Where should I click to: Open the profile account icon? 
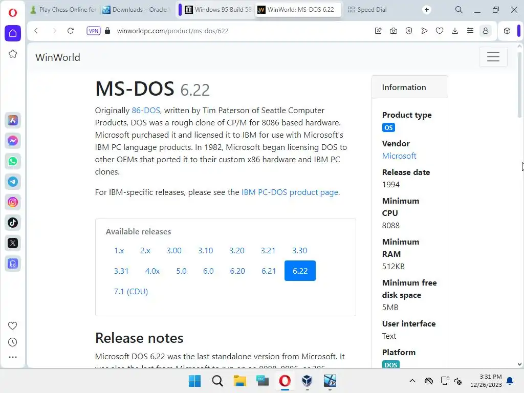tap(486, 31)
